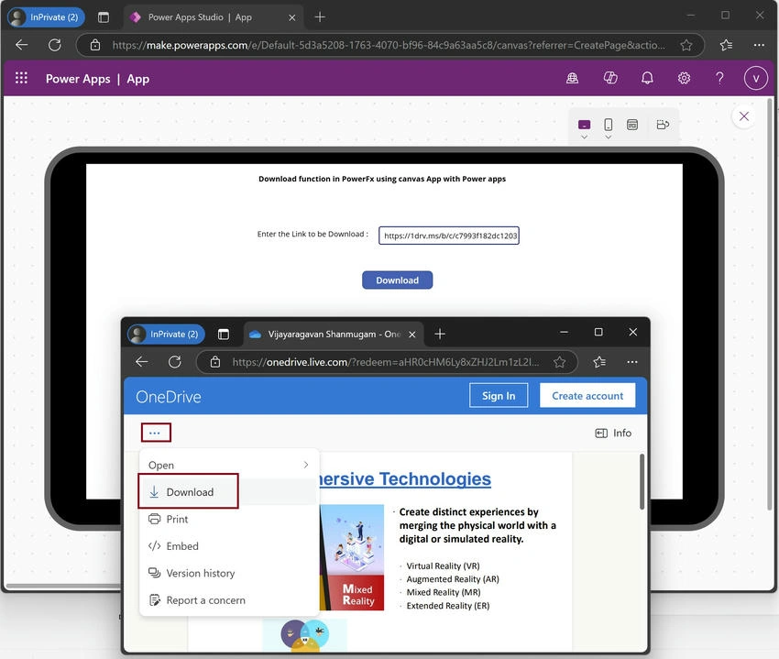The width and height of the screenshot is (779, 659).
Task: Click the InPrivate (2) badge in OneDrive window
Action: point(166,335)
